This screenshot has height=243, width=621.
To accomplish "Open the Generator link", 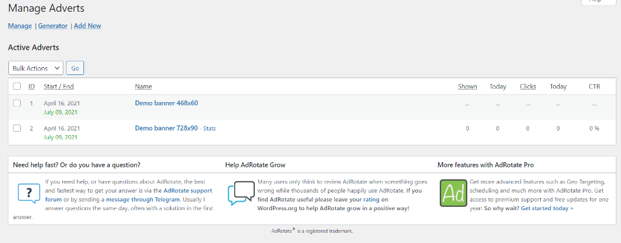I will (x=52, y=26).
